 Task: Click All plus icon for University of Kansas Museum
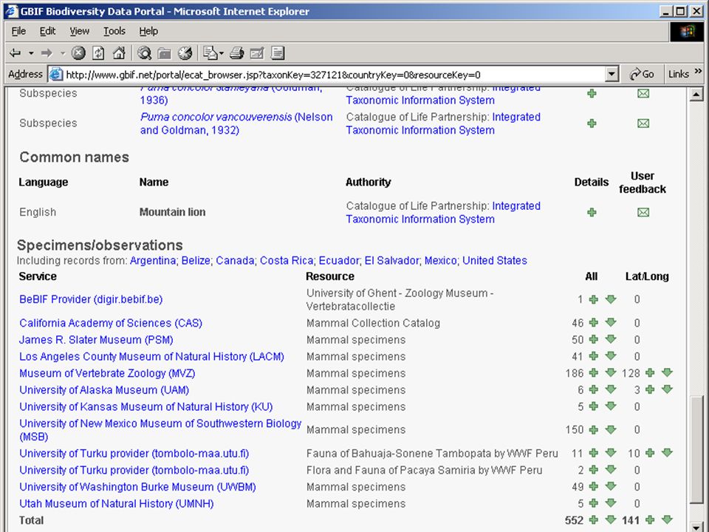[x=594, y=406]
